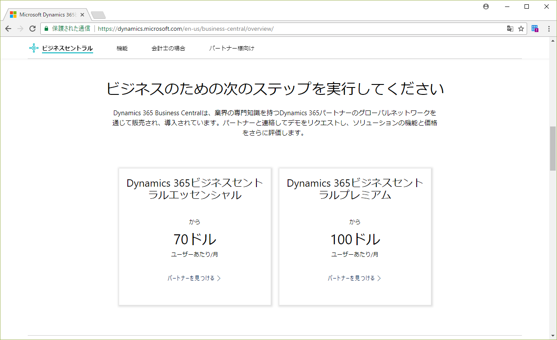Click the 70ドル price text

pos(195,239)
